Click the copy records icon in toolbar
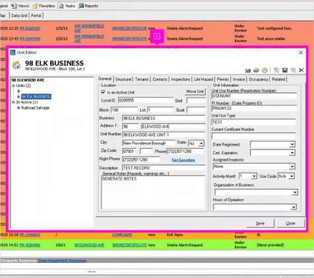Screen dimensions: 314x278 293,70
